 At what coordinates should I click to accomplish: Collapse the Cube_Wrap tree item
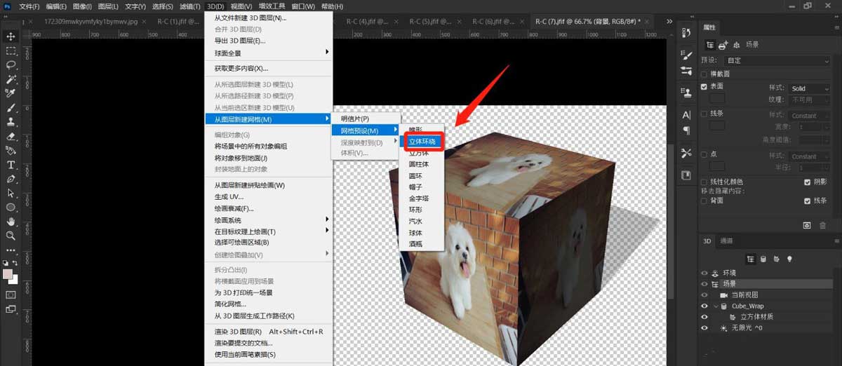pos(716,306)
